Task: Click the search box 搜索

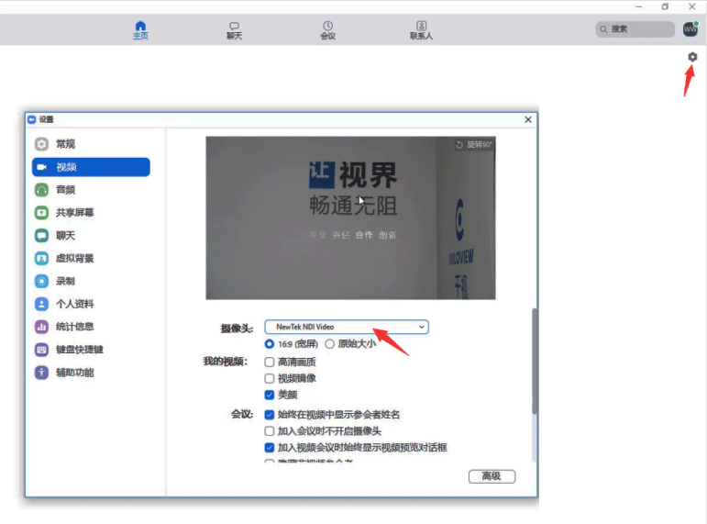Action: (x=635, y=29)
